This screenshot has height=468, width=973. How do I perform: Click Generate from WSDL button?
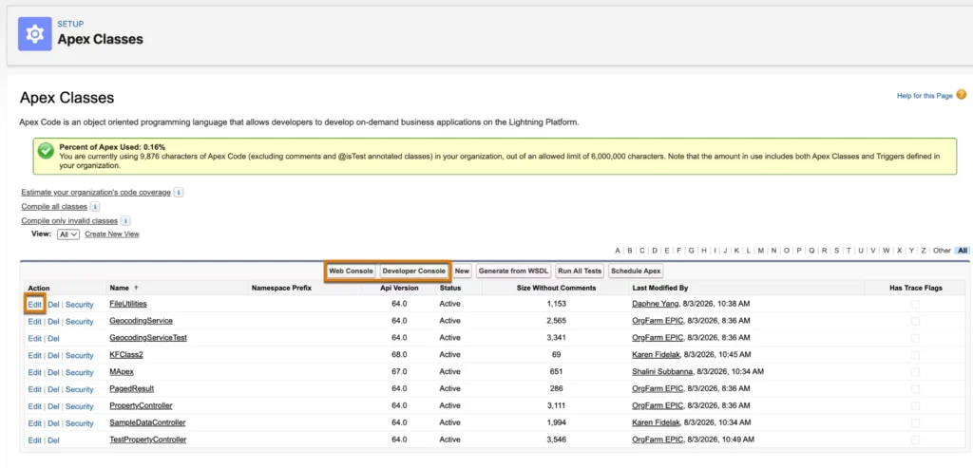pyautogui.click(x=513, y=271)
